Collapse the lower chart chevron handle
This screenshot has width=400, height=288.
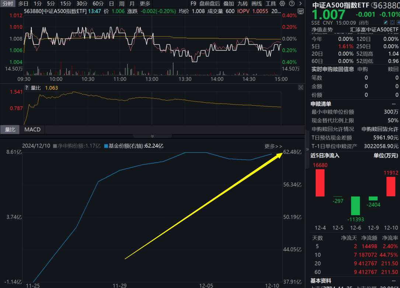[152, 136]
